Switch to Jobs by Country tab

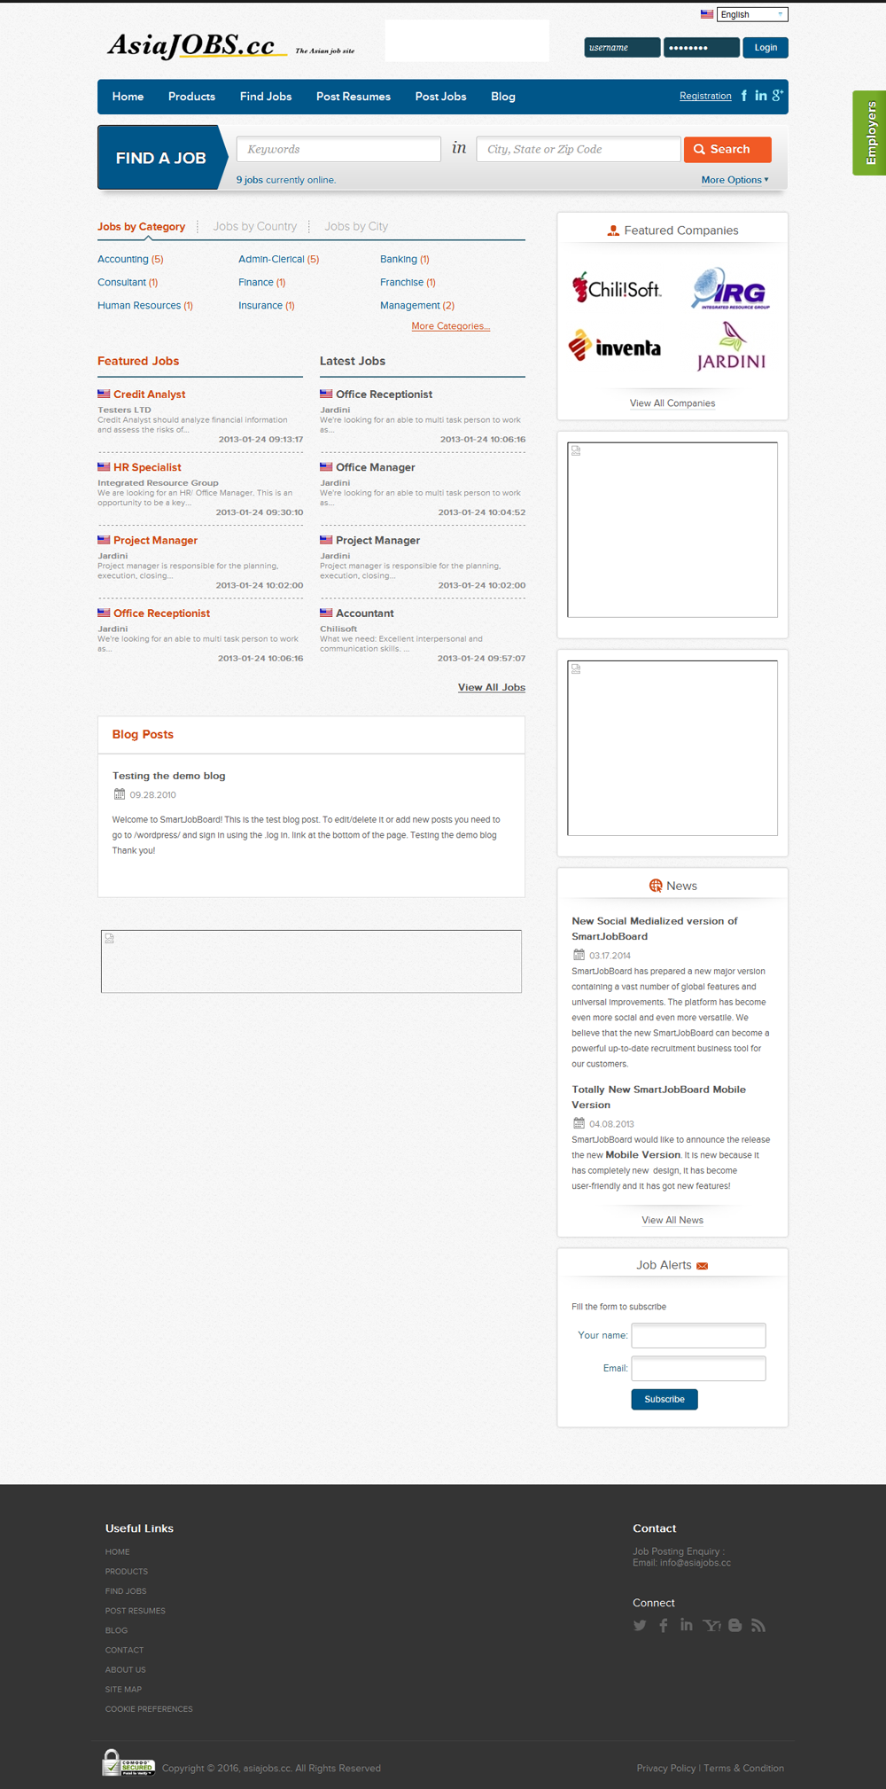coord(254,226)
